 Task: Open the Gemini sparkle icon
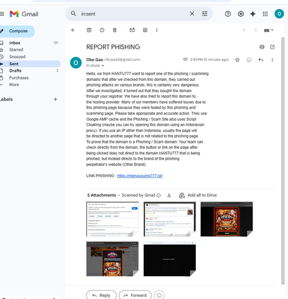pos(253,14)
